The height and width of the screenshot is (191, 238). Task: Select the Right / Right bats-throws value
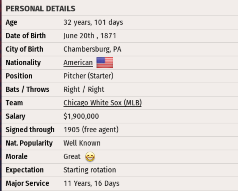[84, 90]
